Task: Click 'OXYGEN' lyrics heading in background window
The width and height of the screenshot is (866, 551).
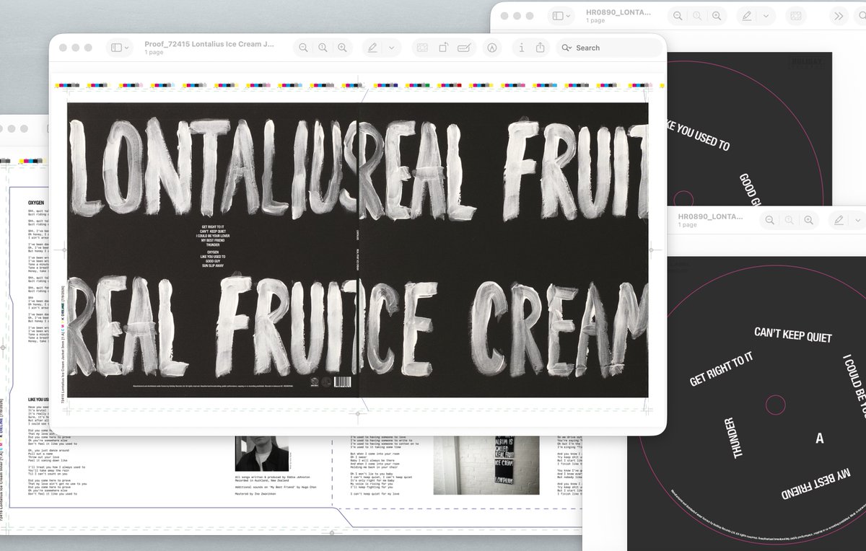Action: point(37,204)
